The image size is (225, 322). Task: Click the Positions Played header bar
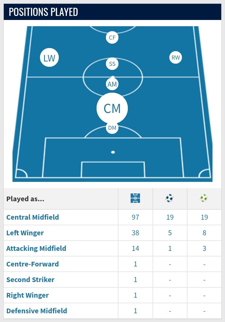(x=112, y=12)
